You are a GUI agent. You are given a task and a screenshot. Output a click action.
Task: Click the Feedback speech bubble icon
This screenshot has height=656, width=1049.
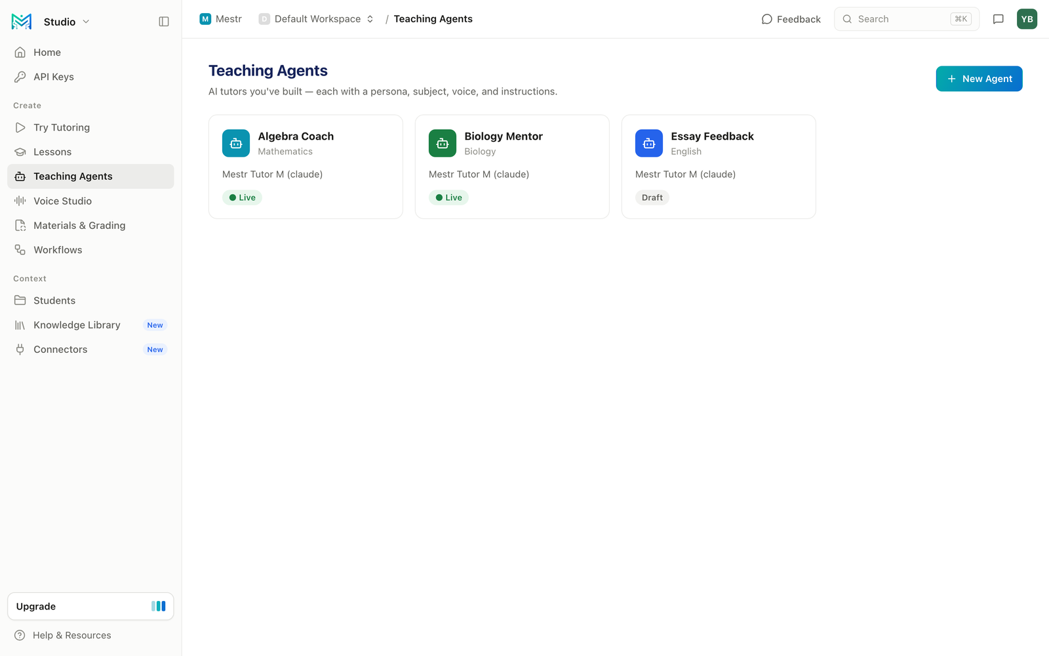coord(767,19)
